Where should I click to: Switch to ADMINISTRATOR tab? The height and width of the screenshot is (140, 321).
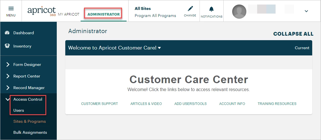(104, 14)
